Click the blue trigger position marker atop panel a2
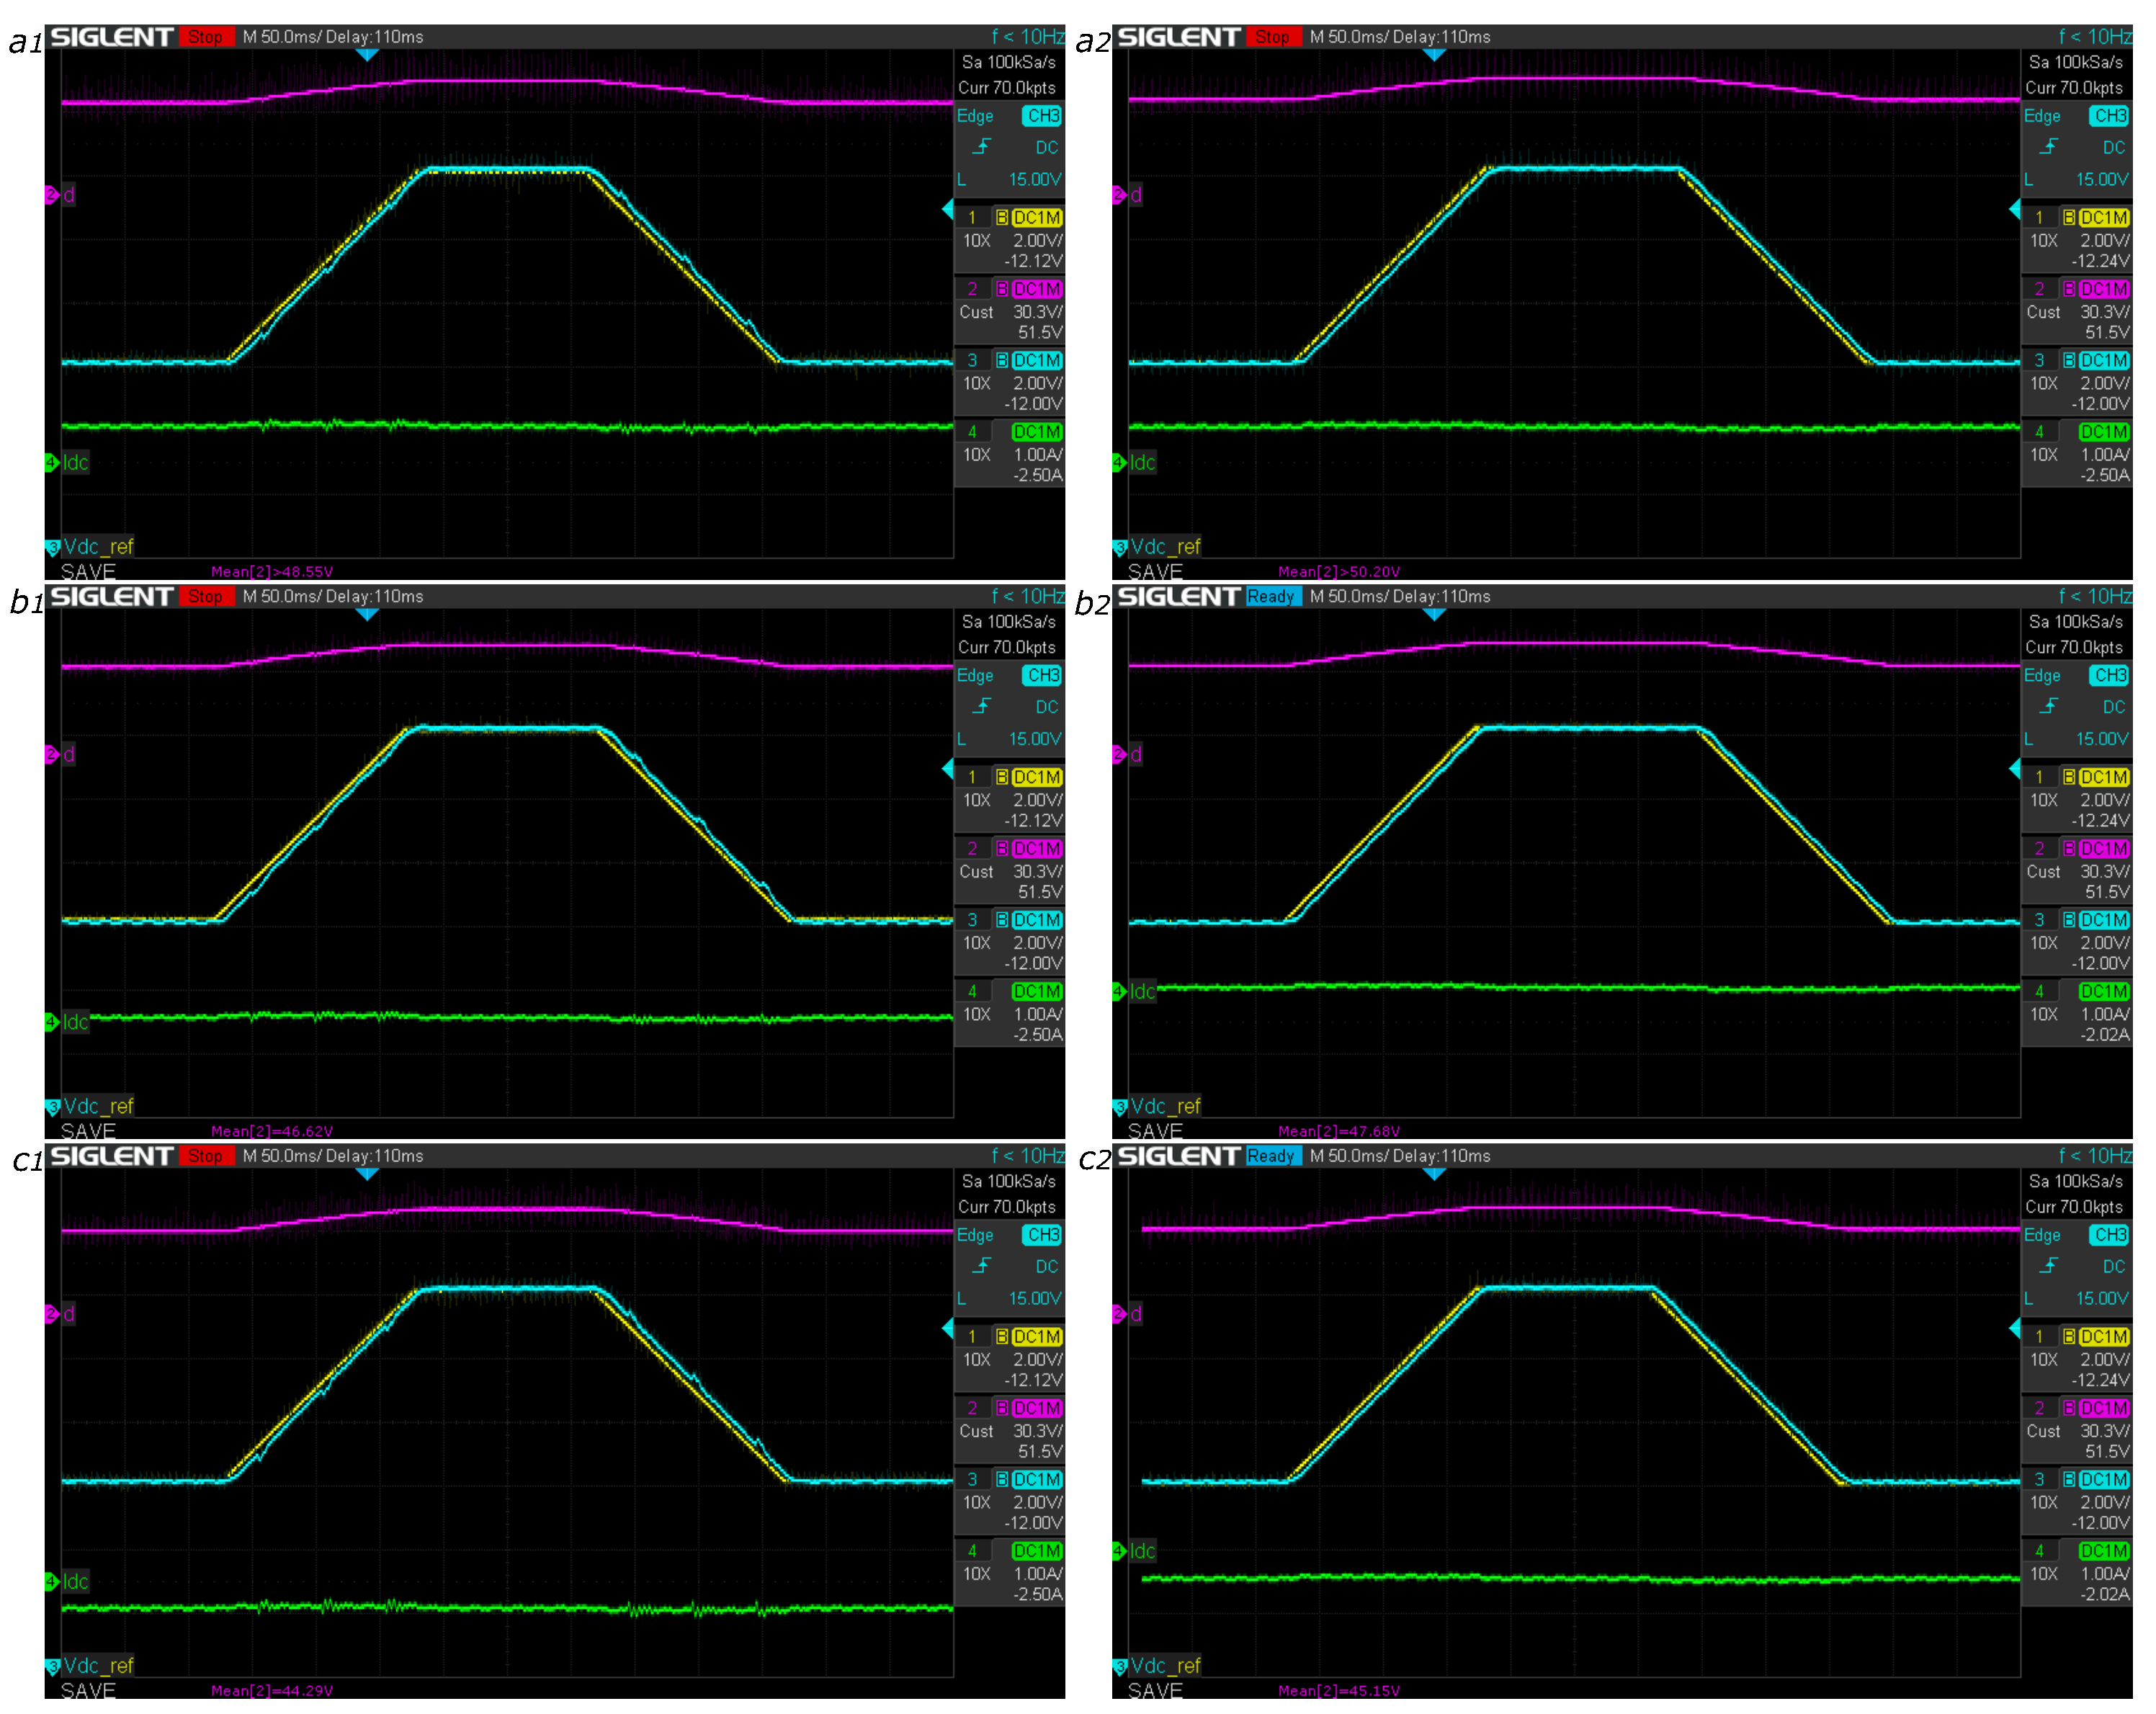Image resolution: width=2156 pixels, height=1714 pixels. (x=1434, y=55)
